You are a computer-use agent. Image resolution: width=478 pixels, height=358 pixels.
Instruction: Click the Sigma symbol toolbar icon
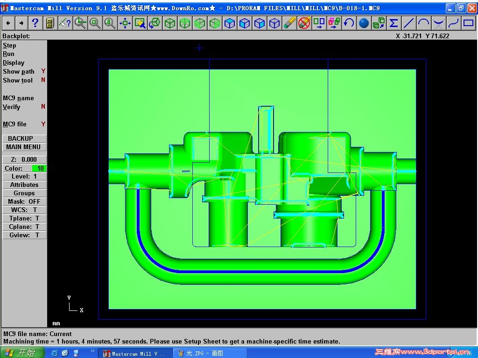point(394,23)
